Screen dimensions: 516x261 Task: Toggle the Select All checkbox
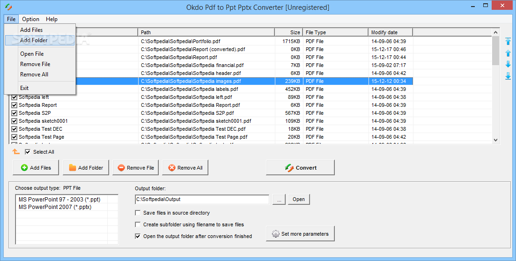(28, 152)
